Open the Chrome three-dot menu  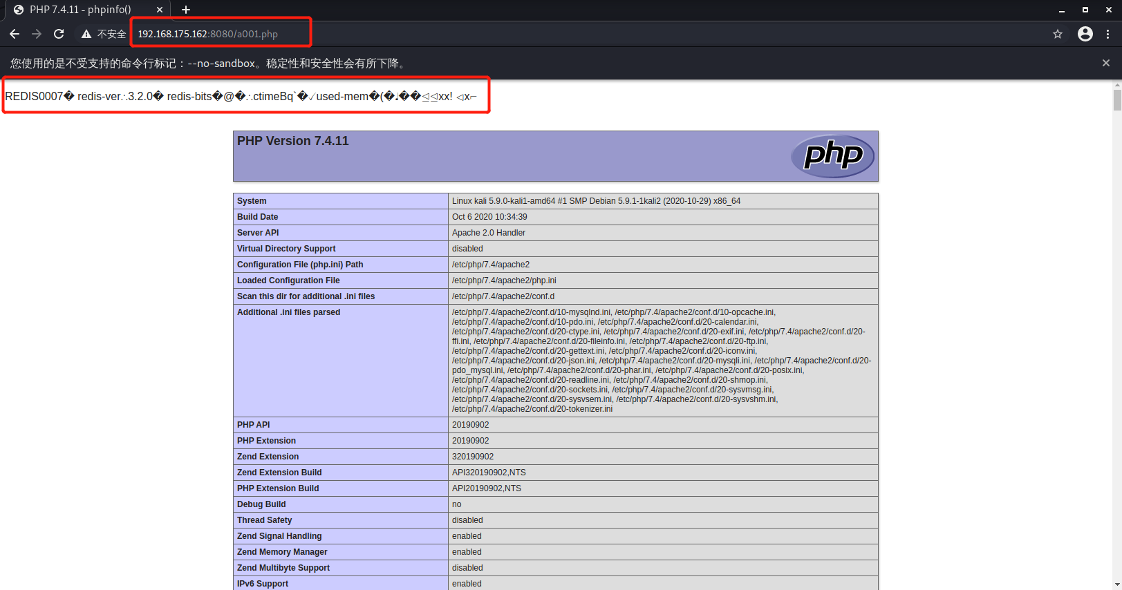[1107, 34]
